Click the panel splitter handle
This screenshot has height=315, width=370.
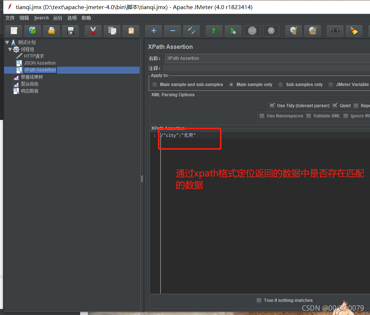coord(142,179)
